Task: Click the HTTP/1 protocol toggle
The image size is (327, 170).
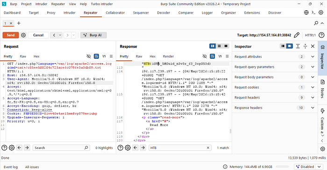Action: 310,35
